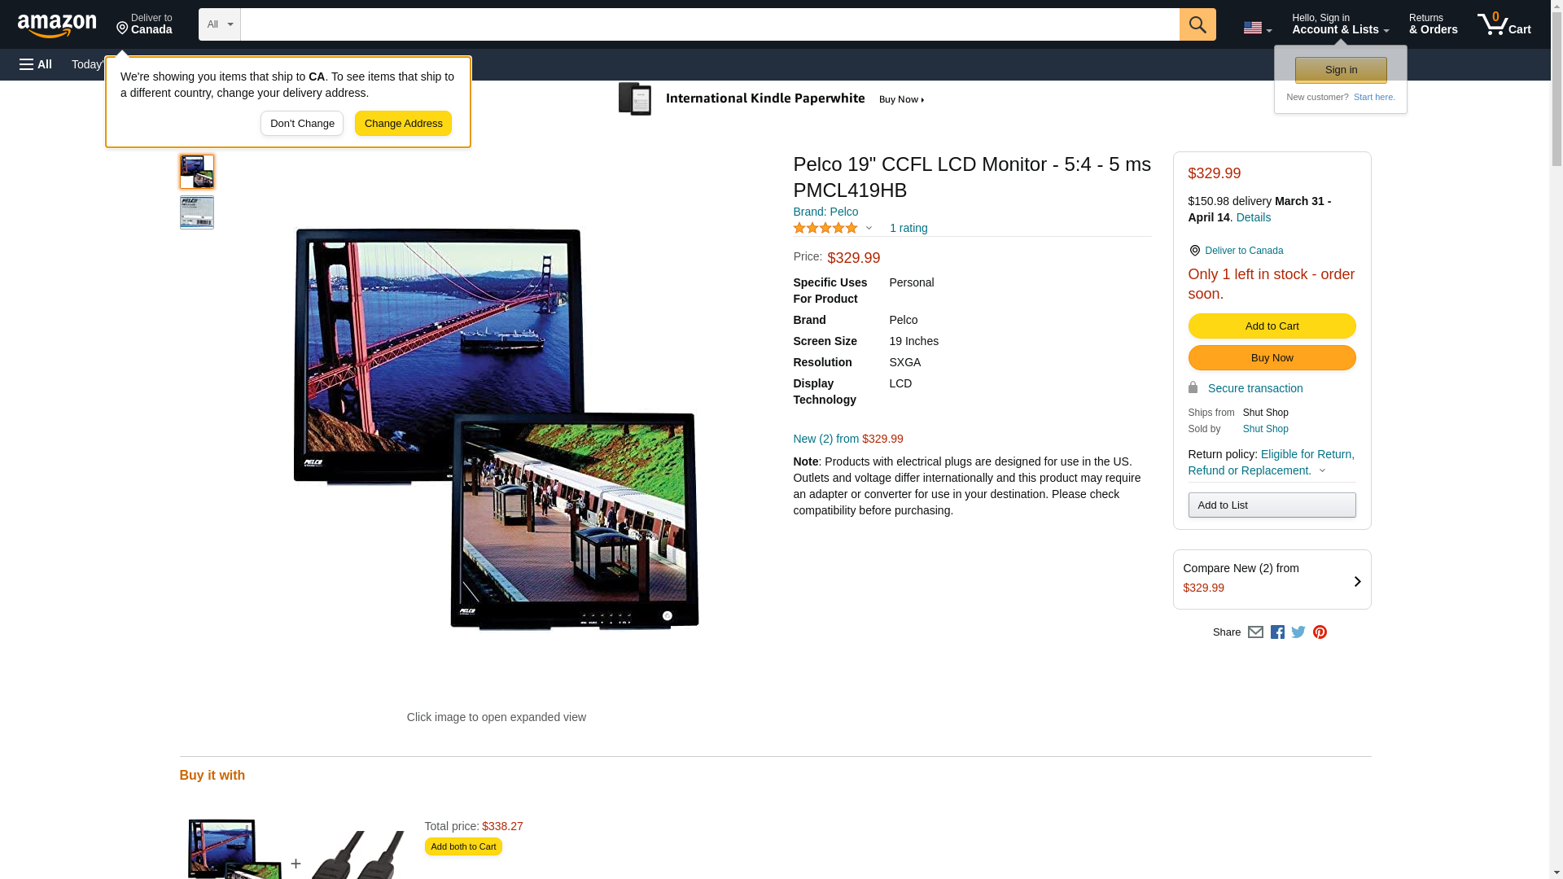Click the Buy Now button

click(1272, 358)
